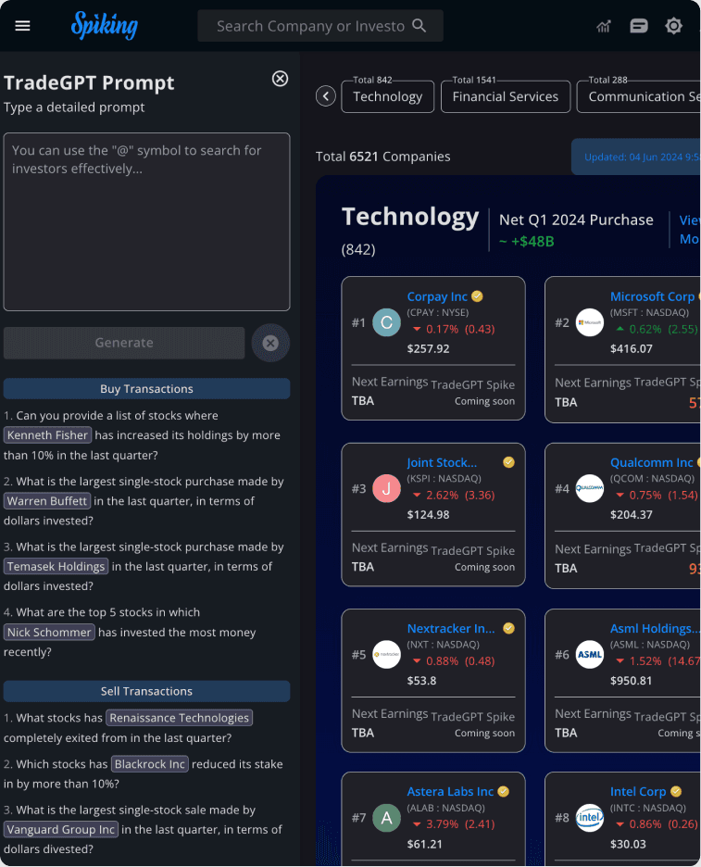Click the Intel price $30.03
Viewport: 701px width, 867px height.
[628, 845]
